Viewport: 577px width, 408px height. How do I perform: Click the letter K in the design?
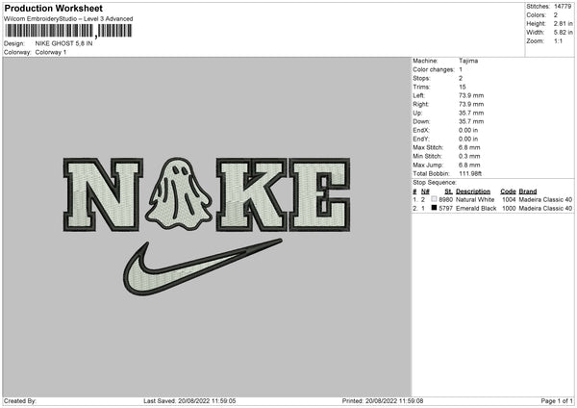[x=252, y=194]
